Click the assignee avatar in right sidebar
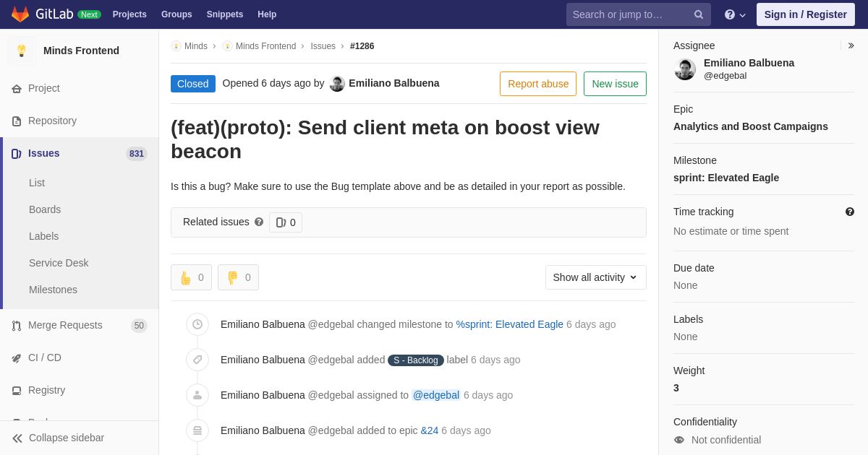868x455 pixels. tap(685, 69)
